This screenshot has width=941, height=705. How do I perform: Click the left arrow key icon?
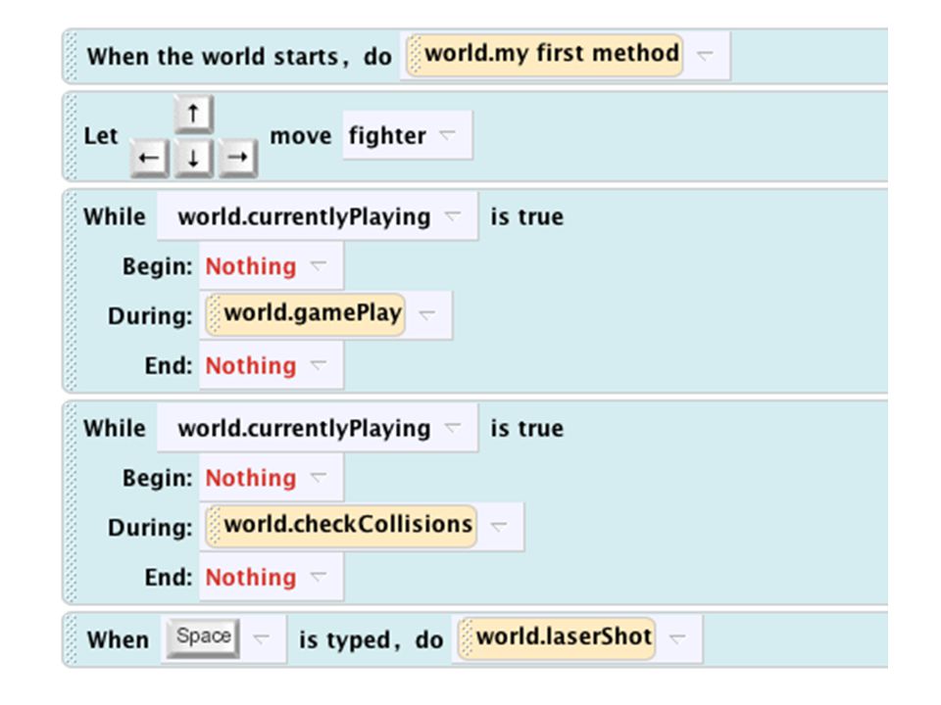tap(149, 159)
